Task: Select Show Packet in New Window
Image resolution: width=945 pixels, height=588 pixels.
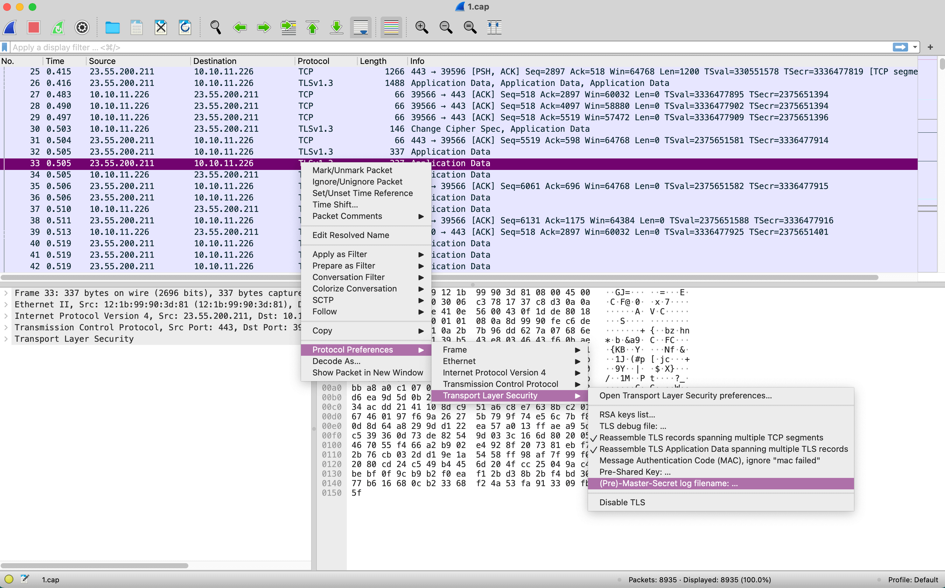Action: coord(366,373)
